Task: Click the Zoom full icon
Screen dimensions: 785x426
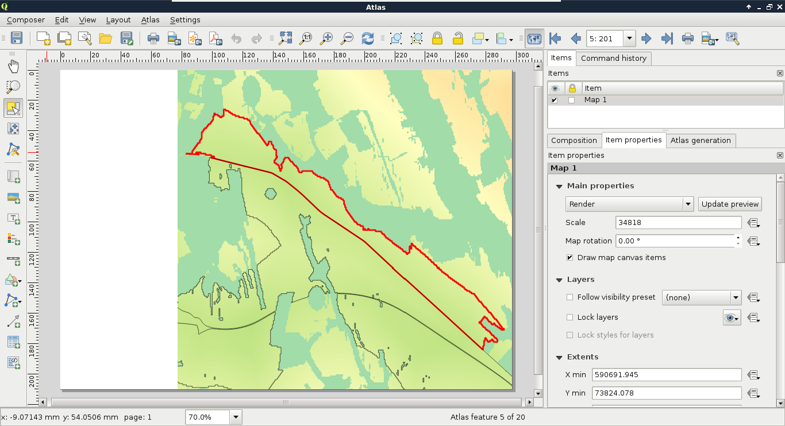Action: click(286, 38)
